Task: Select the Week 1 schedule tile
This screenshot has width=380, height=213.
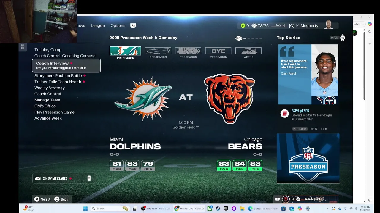Action: [x=248, y=51]
